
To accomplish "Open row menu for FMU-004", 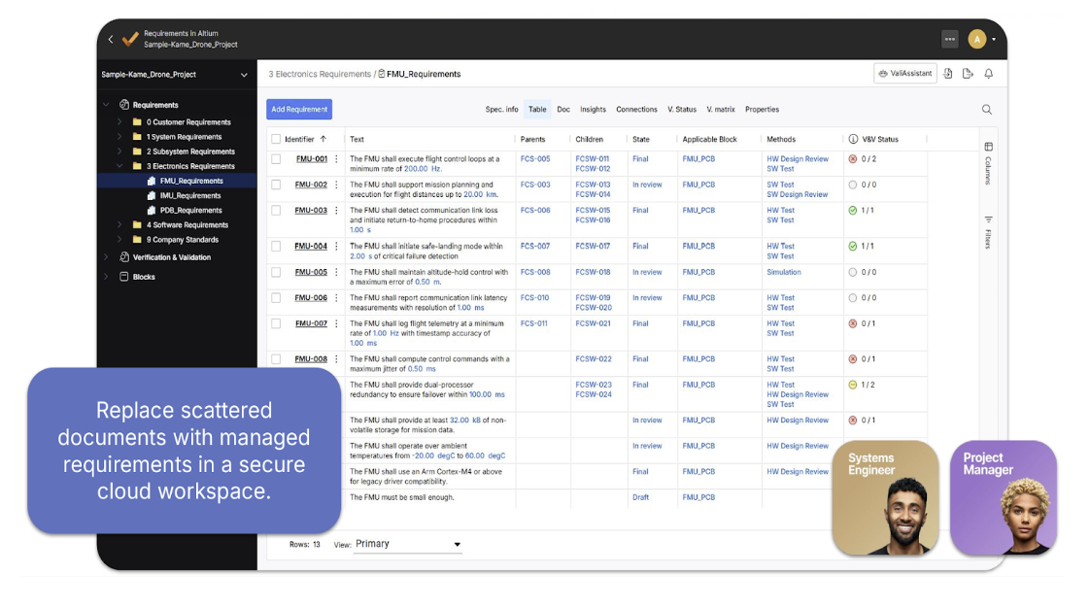I will click(x=336, y=246).
